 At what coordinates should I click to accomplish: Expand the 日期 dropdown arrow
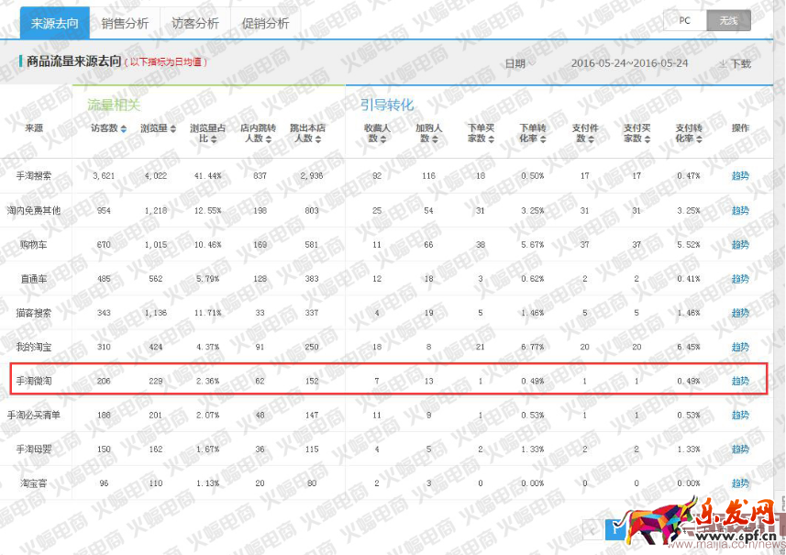click(x=532, y=63)
